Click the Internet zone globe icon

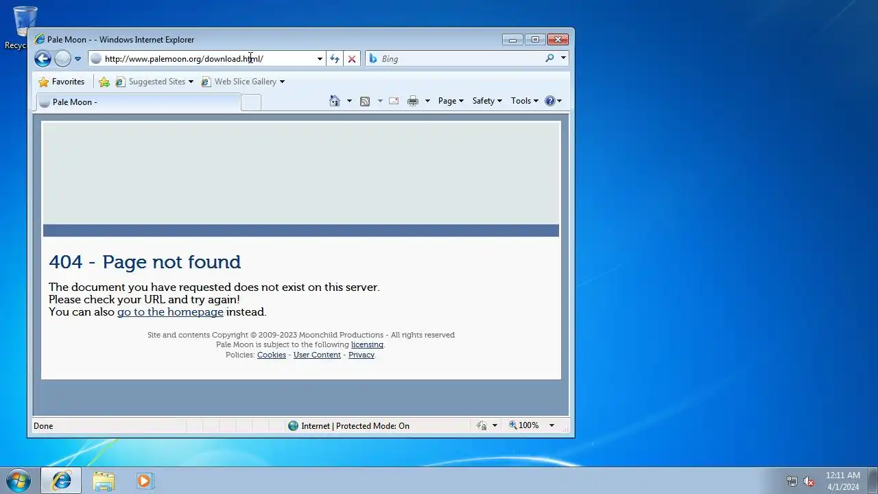coord(294,426)
